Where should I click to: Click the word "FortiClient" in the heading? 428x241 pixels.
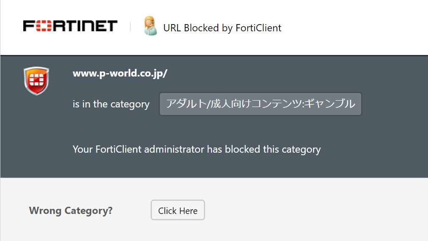(x=258, y=28)
